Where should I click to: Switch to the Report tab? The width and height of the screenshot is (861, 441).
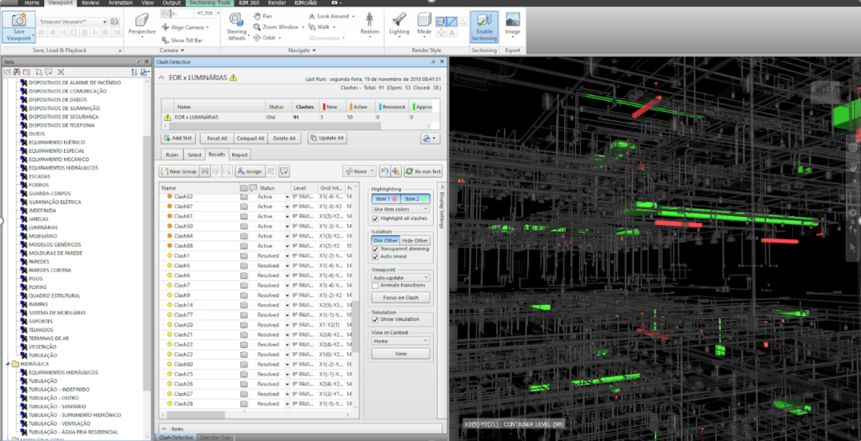(x=240, y=155)
